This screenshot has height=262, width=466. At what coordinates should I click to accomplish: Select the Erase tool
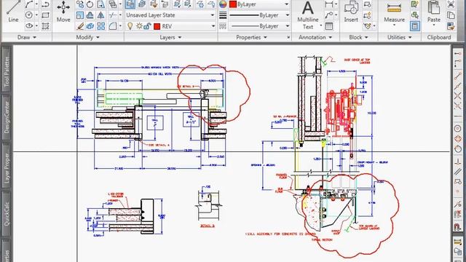[x=80, y=26]
